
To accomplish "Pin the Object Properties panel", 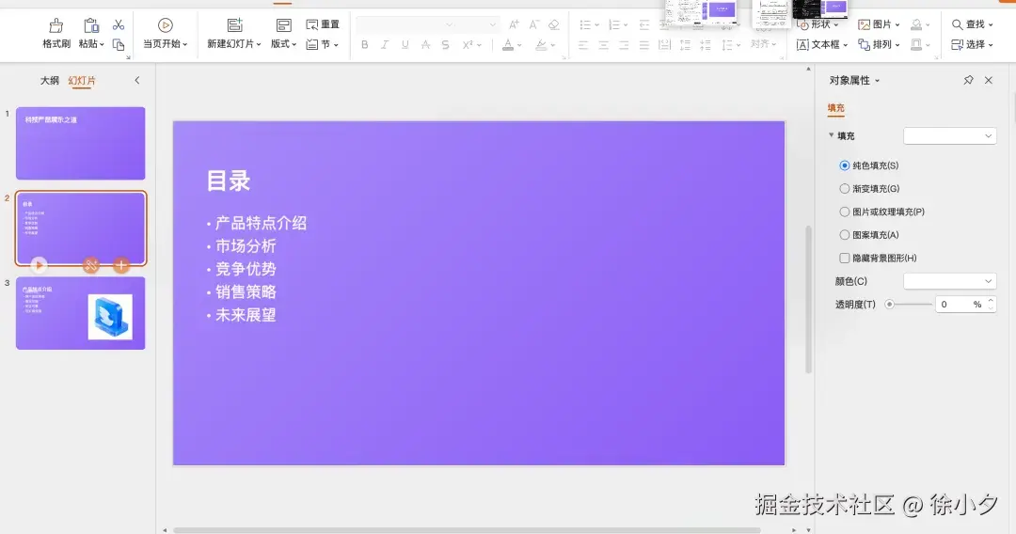I will click(x=968, y=80).
